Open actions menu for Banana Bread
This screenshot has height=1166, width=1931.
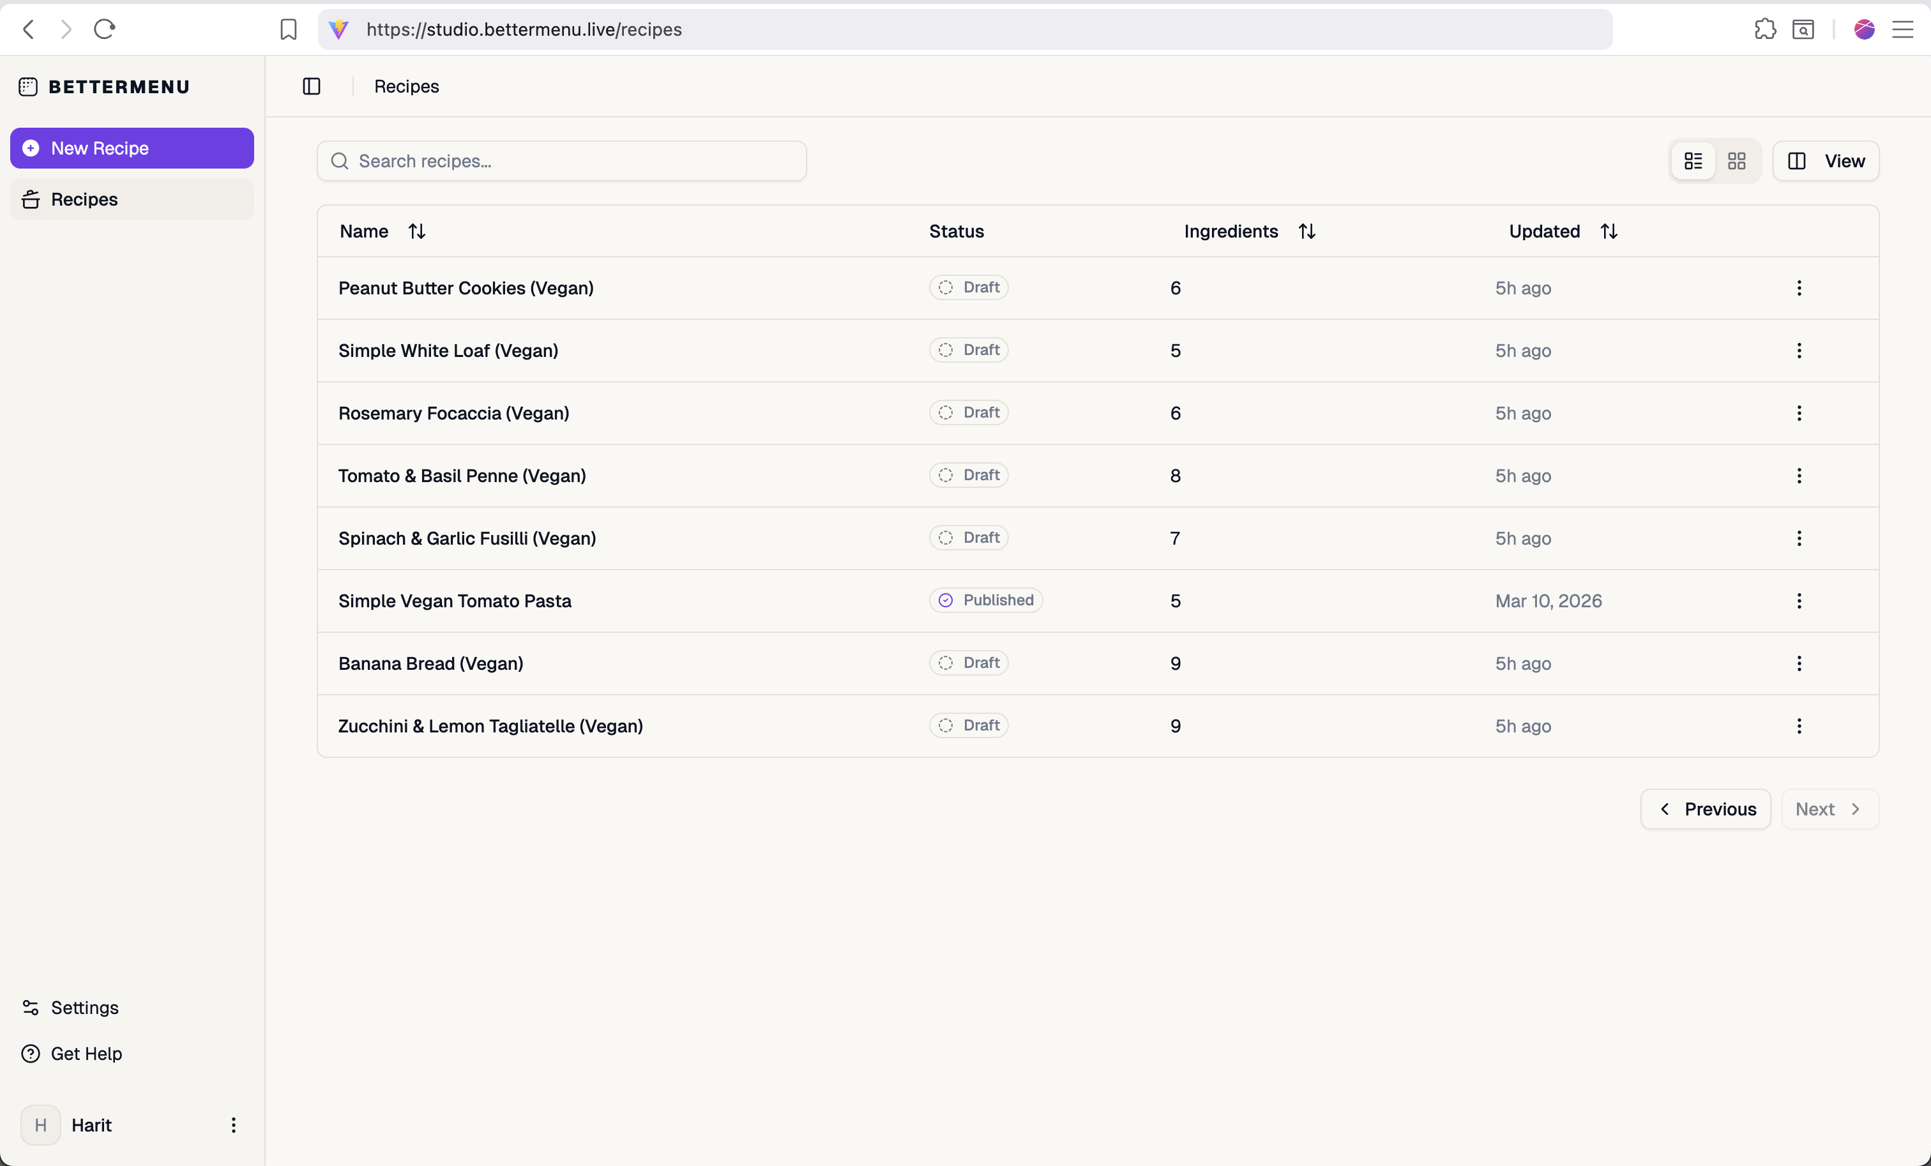[x=1799, y=663]
